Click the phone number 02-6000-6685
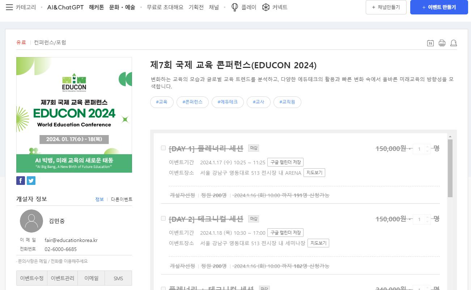 [x=61, y=249]
